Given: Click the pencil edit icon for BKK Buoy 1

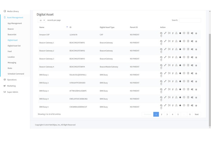Looking at the screenshot, I should click(165, 73).
